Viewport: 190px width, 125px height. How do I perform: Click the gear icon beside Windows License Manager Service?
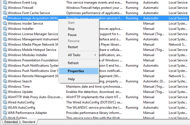click(5, 34)
